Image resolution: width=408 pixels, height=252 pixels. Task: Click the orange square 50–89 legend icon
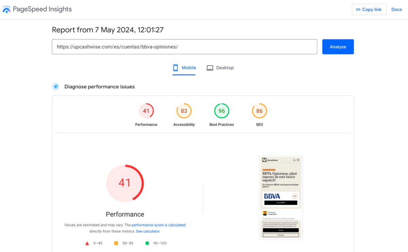coord(116,243)
